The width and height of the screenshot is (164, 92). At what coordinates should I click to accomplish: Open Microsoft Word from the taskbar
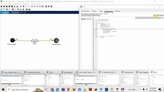[x=101, y=89]
